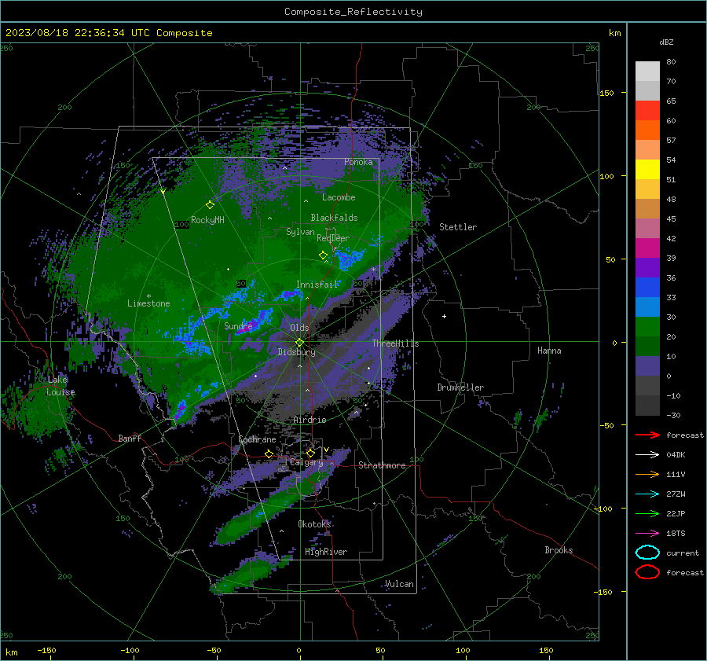707x661 pixels.
Task: Click the white plus marker west of Hanna
Action: click(444, 316)
